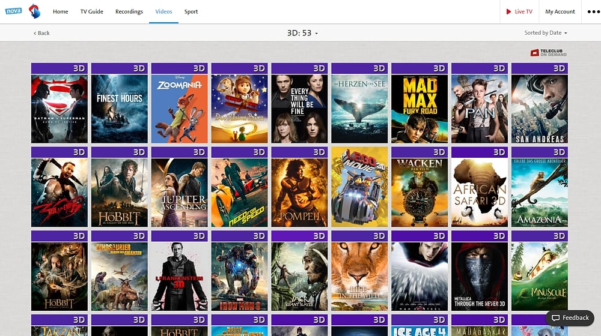Open the Feedback button
Viewport: 601px width, 336px height.
pyautogui.click(x=570, y=317)
